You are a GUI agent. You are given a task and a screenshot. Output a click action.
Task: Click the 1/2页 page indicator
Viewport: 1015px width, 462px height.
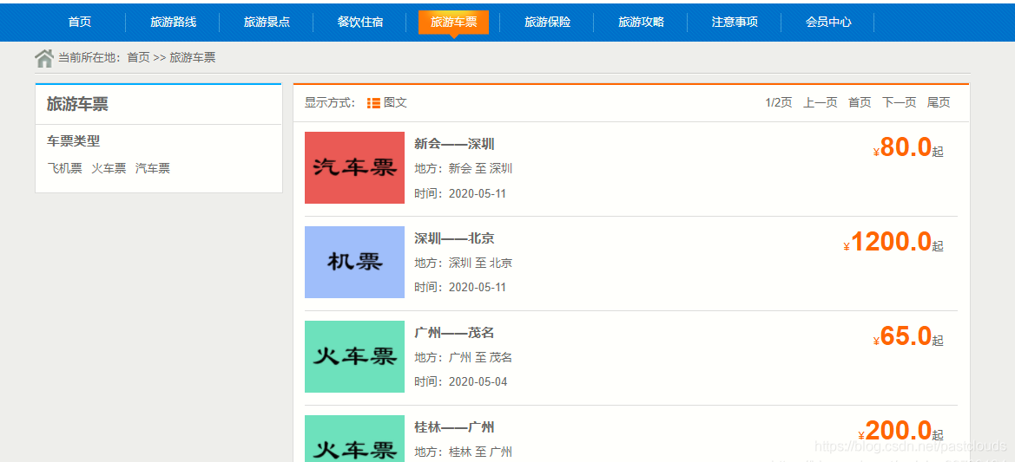point(779,103)
